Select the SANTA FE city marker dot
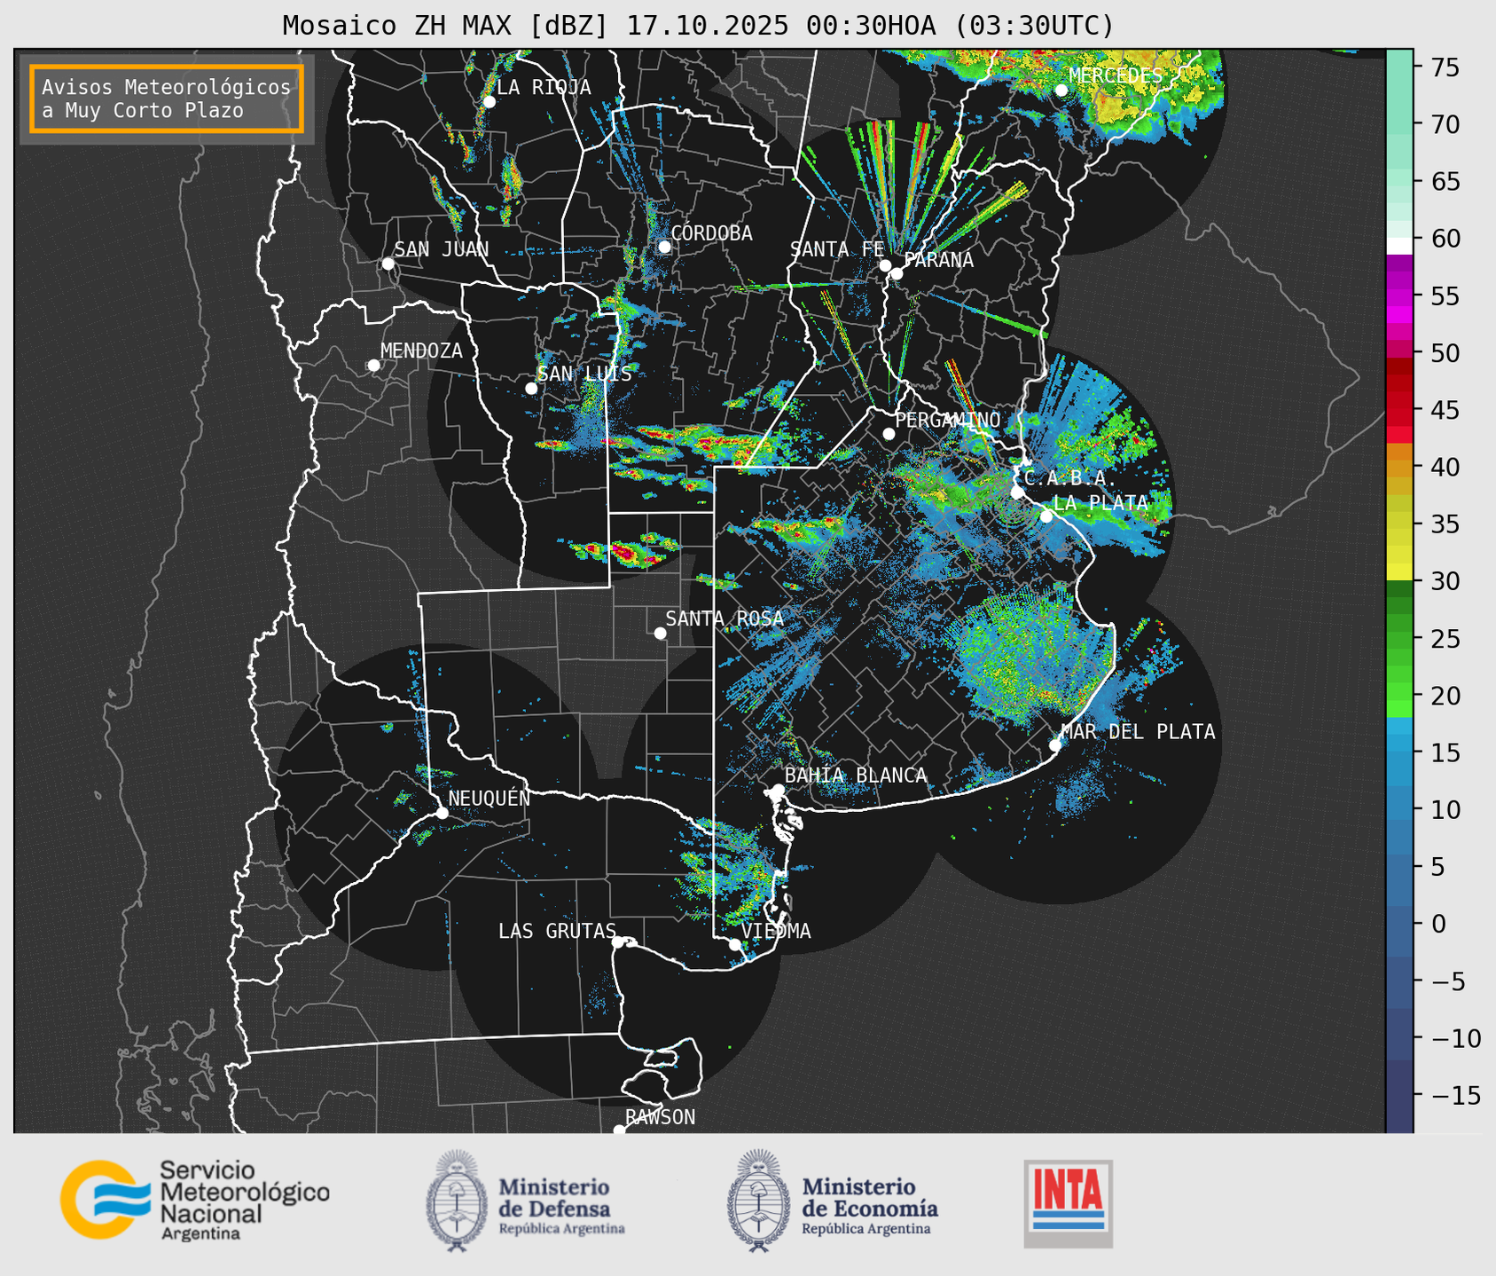 pos(885,265)
